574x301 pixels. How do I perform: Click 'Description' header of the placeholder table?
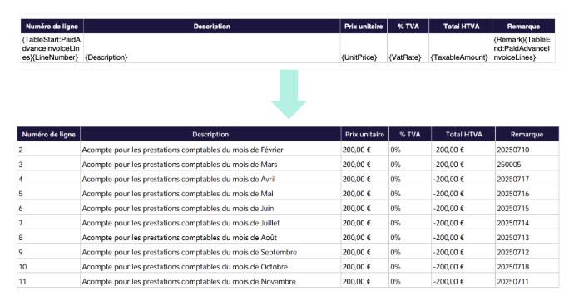click(x=212, y=27)
